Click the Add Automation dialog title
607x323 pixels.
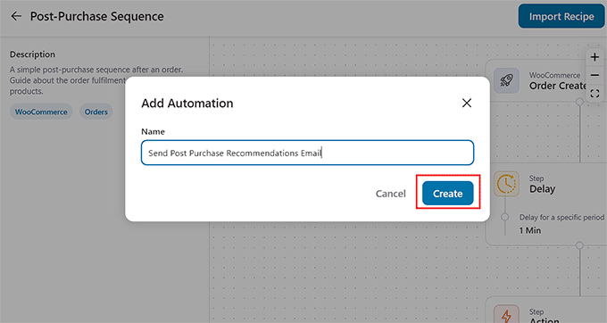(187, 104)
